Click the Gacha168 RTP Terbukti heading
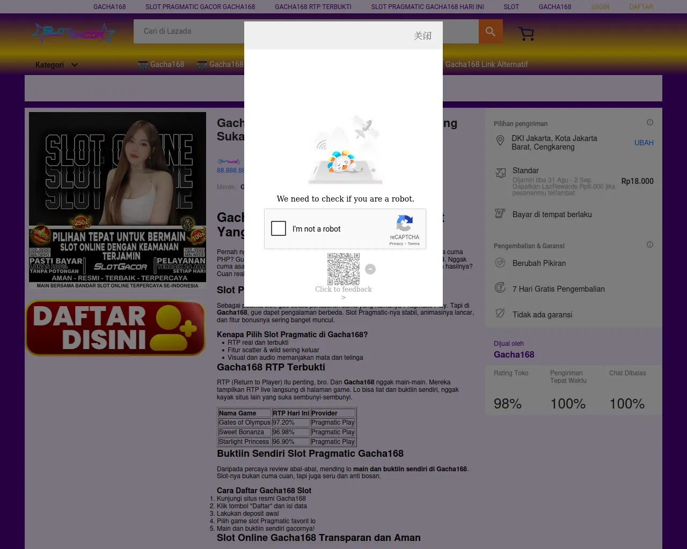 tap(271, 367)
